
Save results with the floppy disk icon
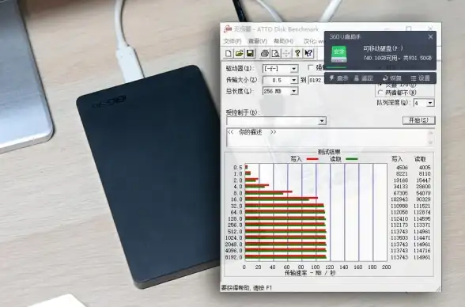pyautogui.click(x=250, y=53)
